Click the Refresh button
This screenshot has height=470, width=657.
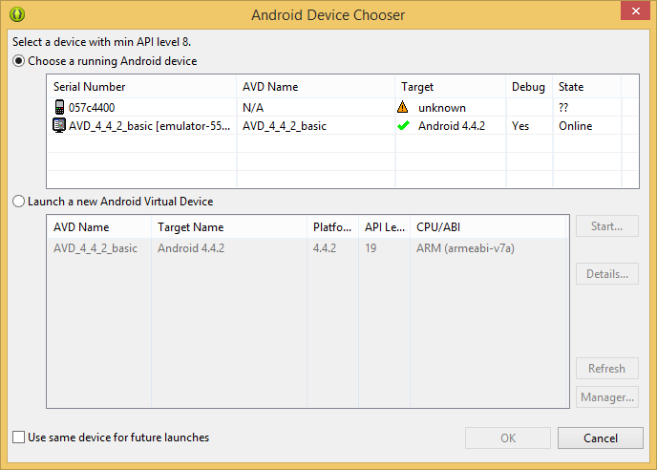point(607,369)
